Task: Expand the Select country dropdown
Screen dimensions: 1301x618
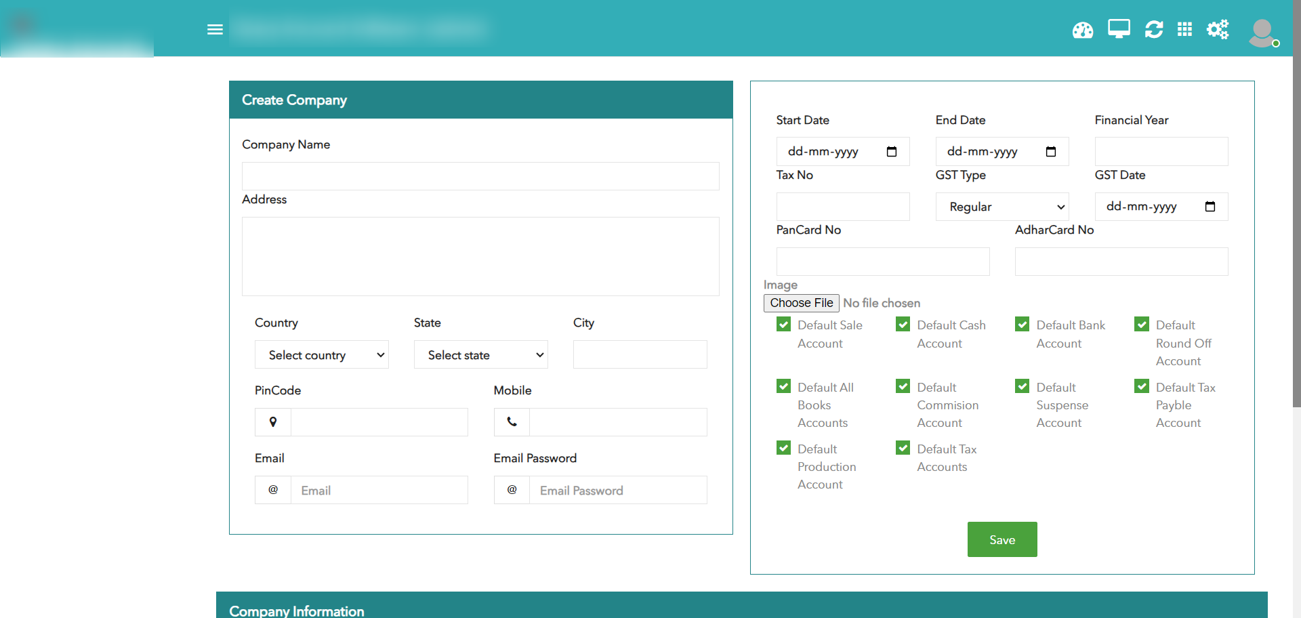Action: pos(321,355)
